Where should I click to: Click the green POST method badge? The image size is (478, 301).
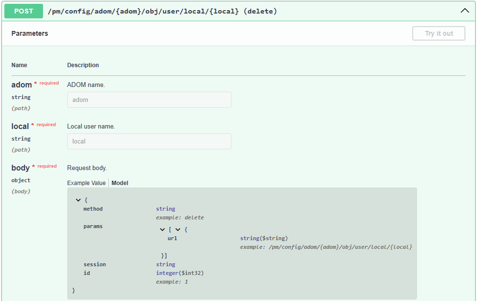click(x=24, y=11)
